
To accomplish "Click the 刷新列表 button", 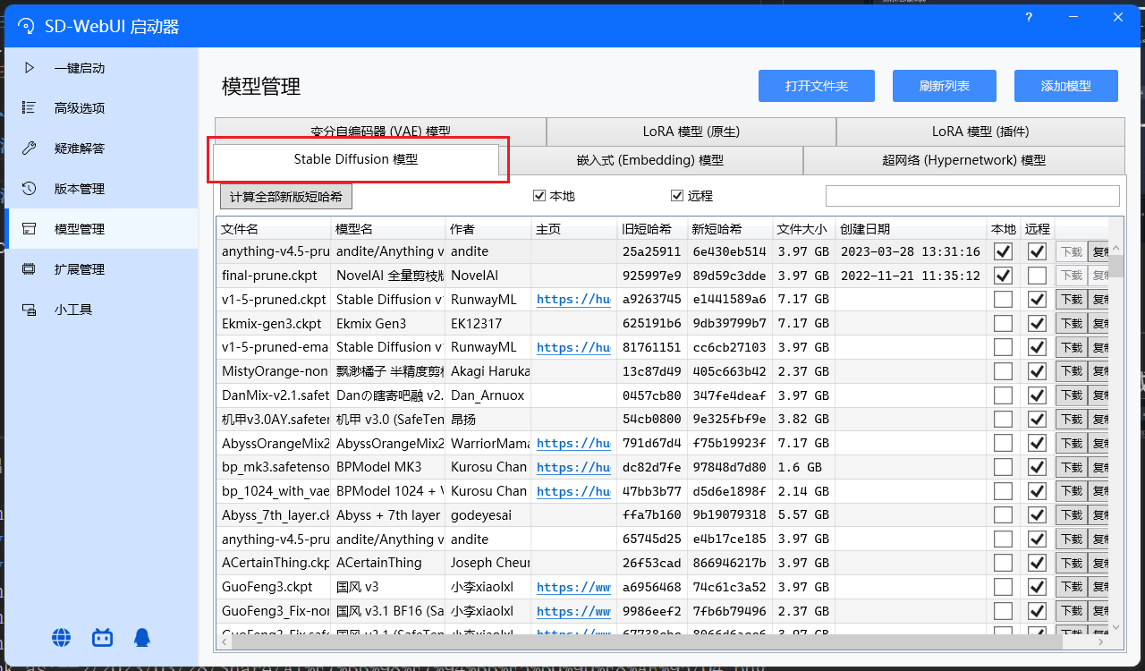I will [x=945, y=86].
